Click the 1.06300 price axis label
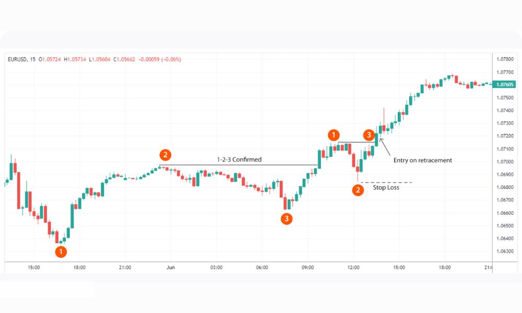This screenshot has height=313, width=522. click(x=505, y=251)
